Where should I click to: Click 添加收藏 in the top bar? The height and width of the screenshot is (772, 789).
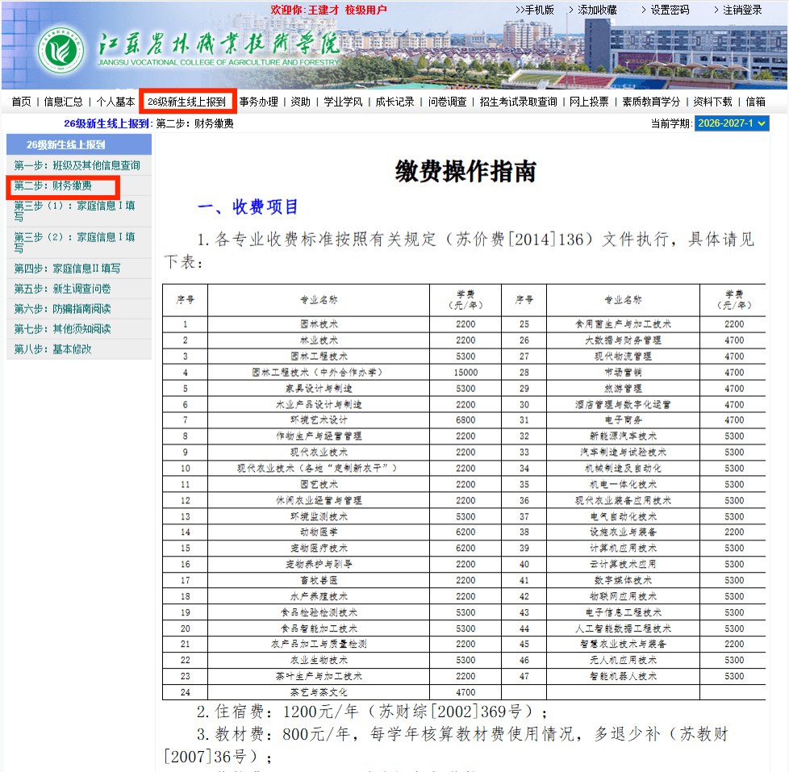point(592,10)
